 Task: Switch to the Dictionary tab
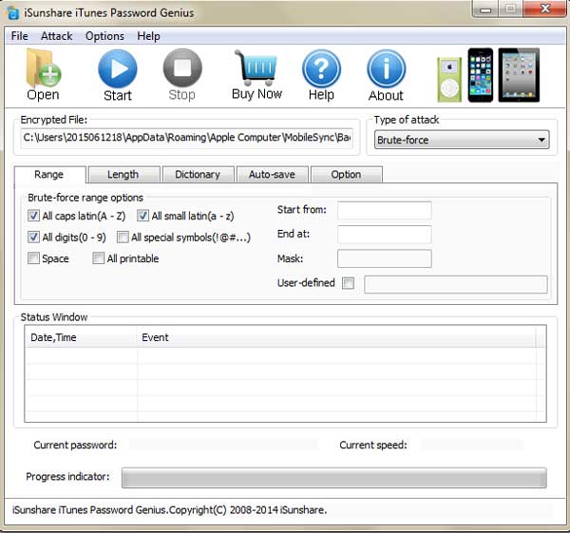[x=197, y=175]
